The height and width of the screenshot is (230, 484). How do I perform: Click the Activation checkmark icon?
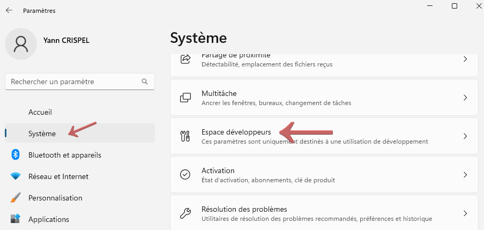tap(185, 175)
